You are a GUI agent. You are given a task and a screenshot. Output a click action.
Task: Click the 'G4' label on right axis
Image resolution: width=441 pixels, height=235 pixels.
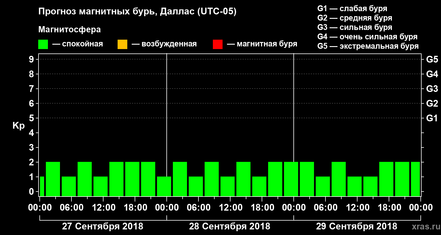432,74
